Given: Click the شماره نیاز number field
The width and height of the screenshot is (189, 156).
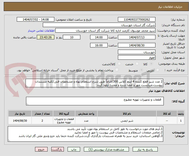Looking at the screenshot, I should pyautogui.click(x=137, y=20).
